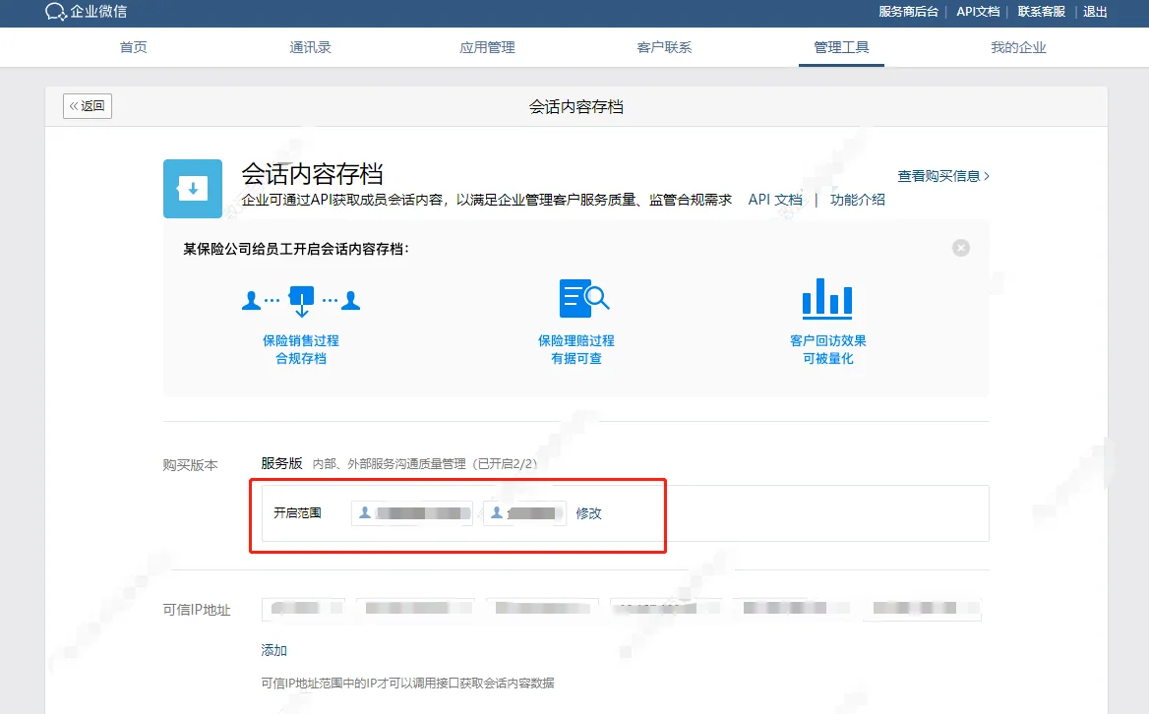Switch to 通讯录 tab
The width and height of the screenshot is (1149, 714).
pyautogui.click(x=310, y=47)
